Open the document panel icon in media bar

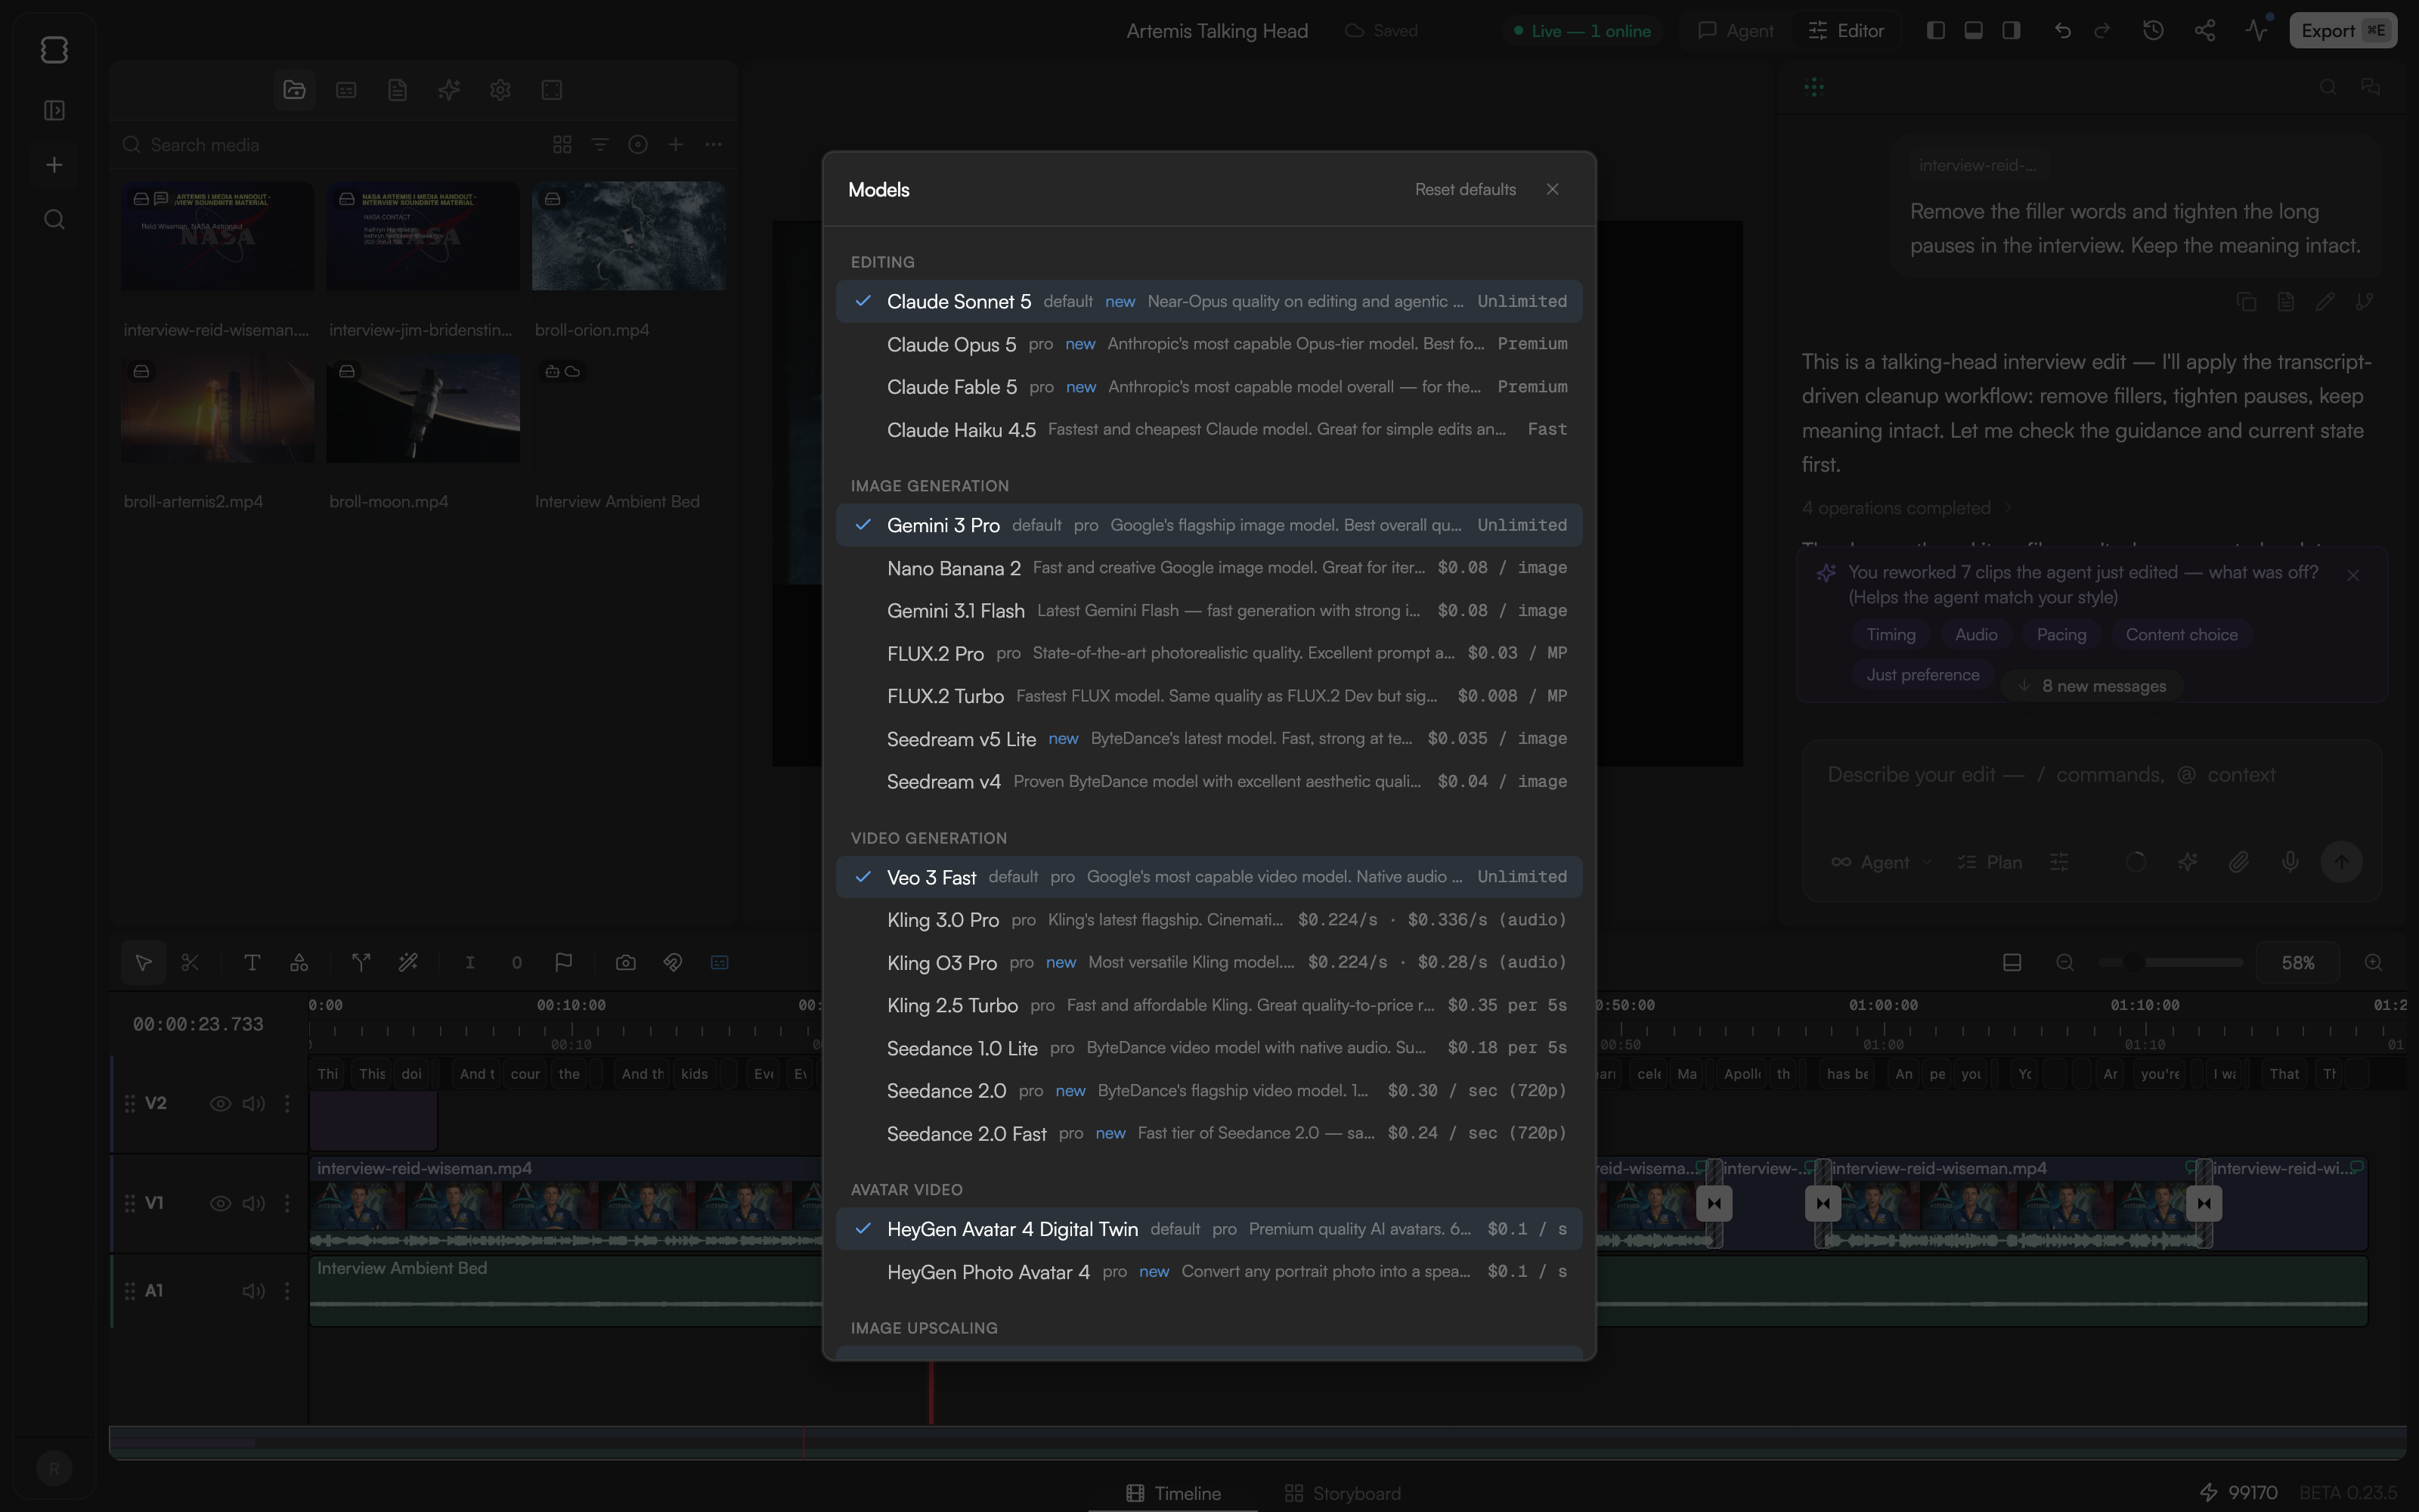tap(397, 90)
